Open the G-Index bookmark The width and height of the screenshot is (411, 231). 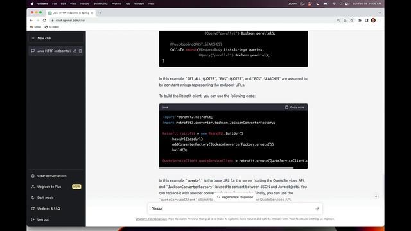point(52,27)
